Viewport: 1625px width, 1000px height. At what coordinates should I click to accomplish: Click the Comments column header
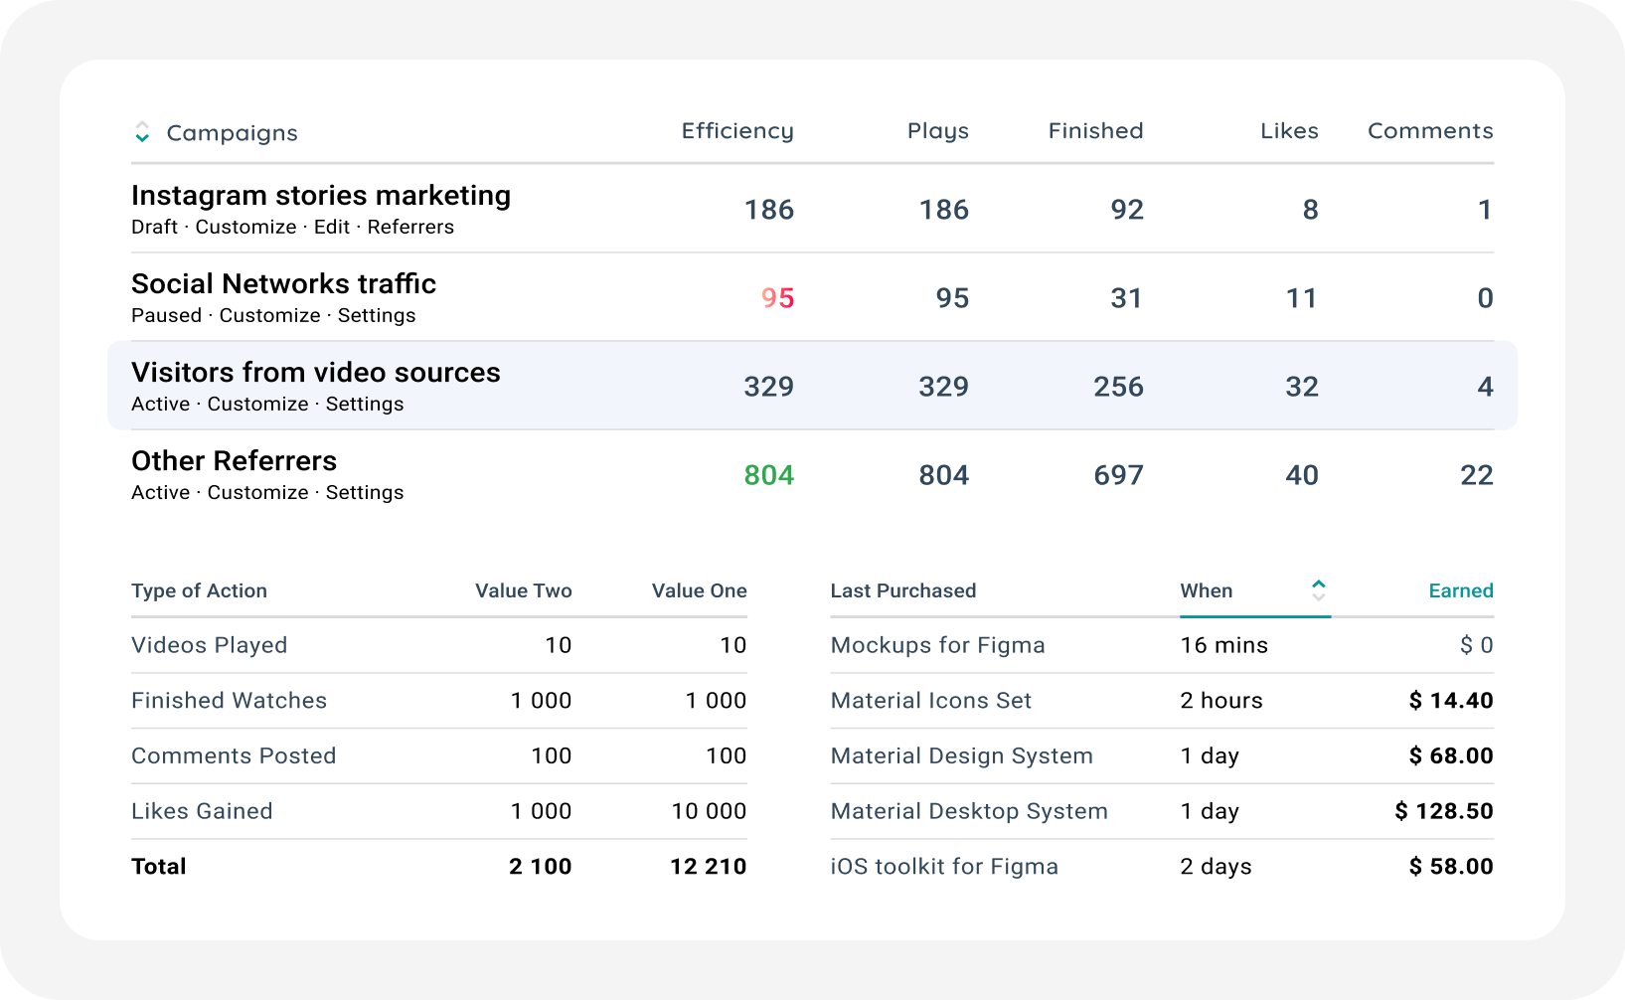(1430, 131)
